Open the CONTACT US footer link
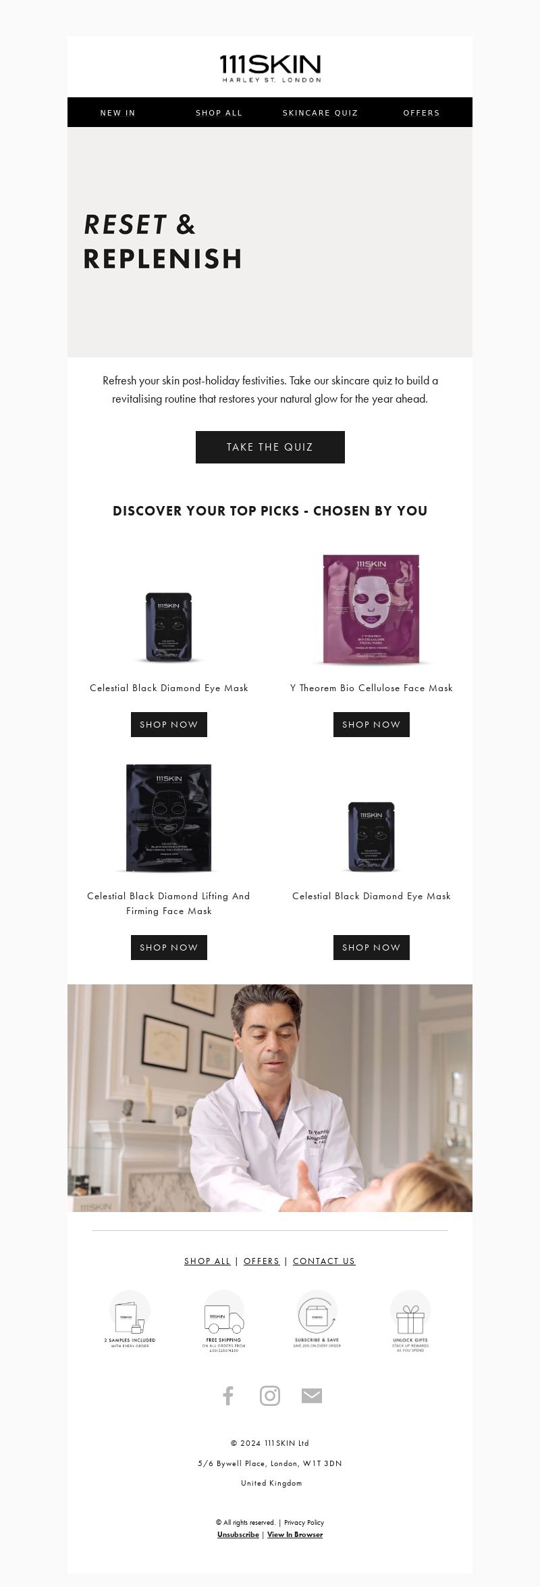The height and width of the screenshot is (1587, 540). (x=324, y=1261)
